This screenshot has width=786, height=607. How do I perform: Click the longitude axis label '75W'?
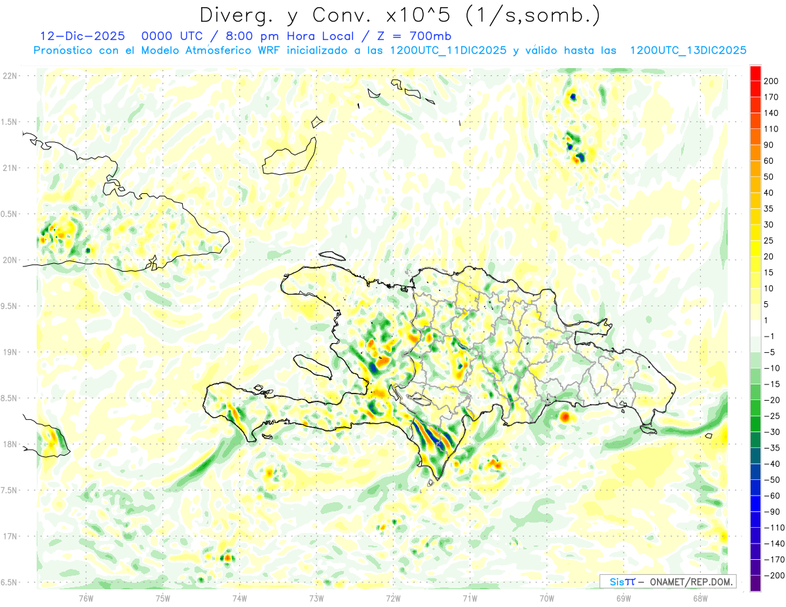click(x=163, y=598)
